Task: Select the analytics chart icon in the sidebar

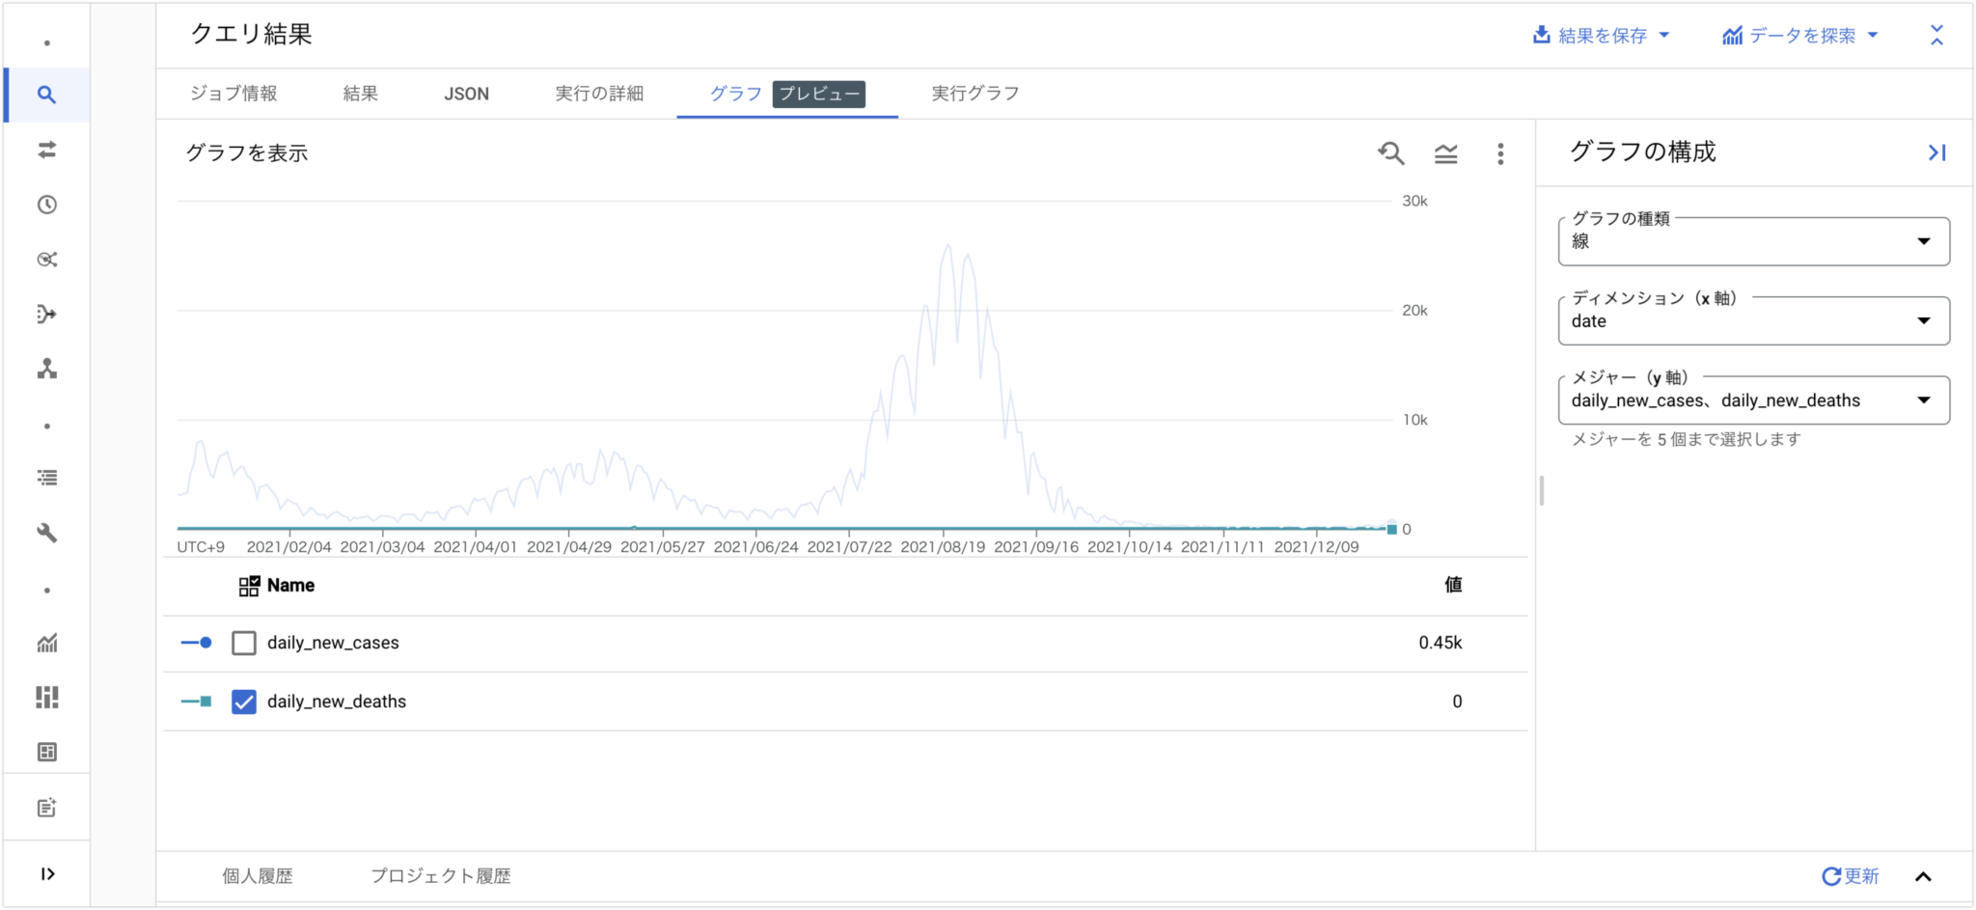Action: click(46, 644)
